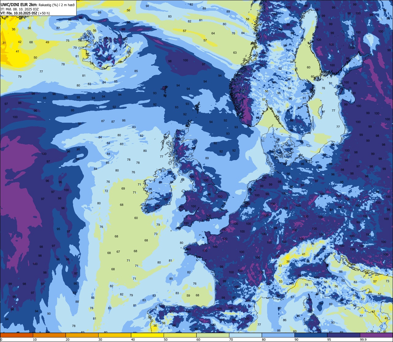The image size is (393, 342).
Task: Click the '45' humidity value on the map
Action: [x=386, y=318]
